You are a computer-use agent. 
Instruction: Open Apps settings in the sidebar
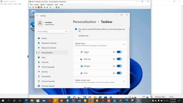pyautogui.click(x=52, y=58)
